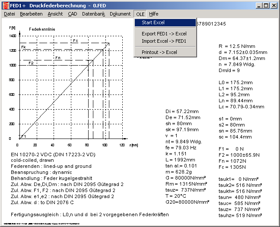Click the d = 7.152±0.035mm value
Image resolution: width=280 pixels, height=227 pixels.
click(243, 52)
